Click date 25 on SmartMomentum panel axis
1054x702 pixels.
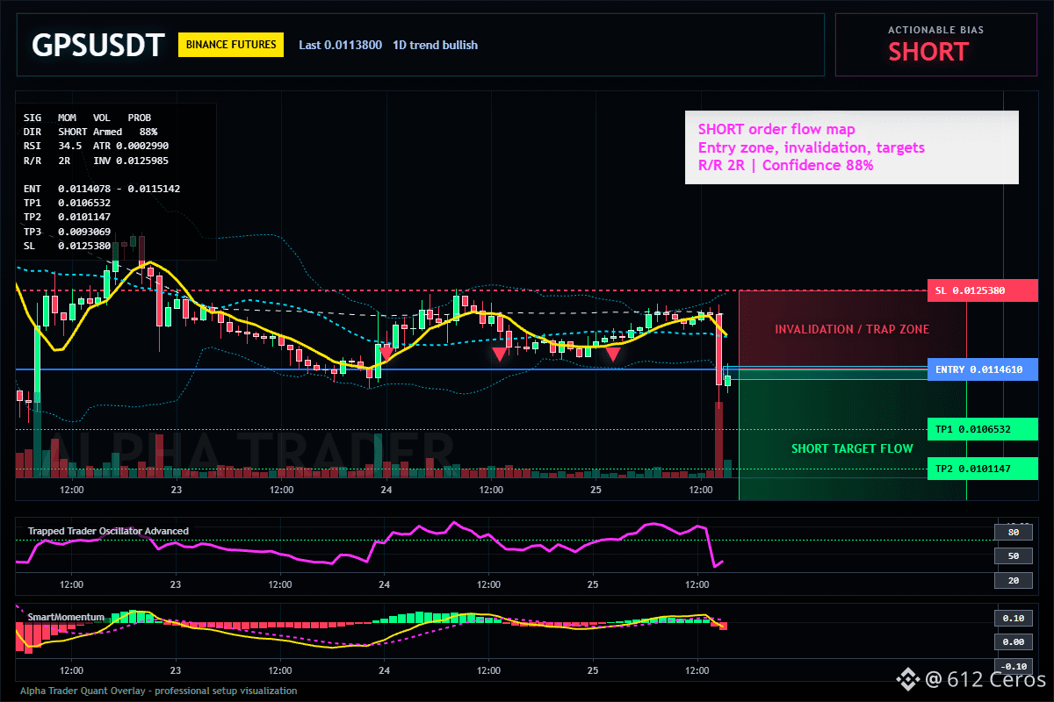tap(593, 670)
